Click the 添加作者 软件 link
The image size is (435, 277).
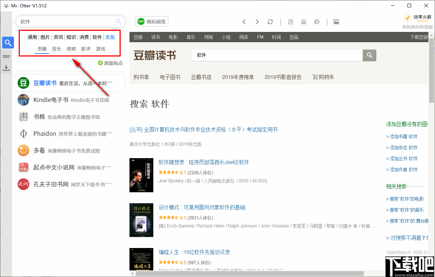[x=402, y=170]
